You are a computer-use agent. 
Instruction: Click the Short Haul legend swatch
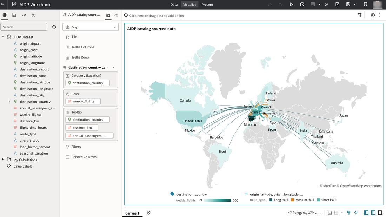[318, 200]
